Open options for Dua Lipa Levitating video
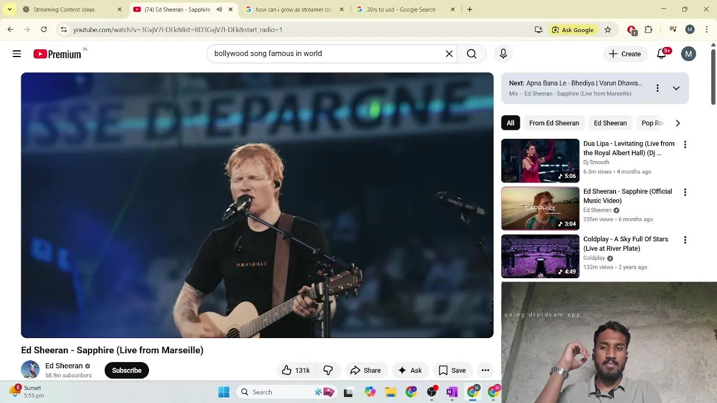 pos(685,144)
